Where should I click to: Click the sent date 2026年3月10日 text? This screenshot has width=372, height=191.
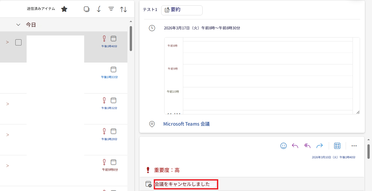point(334,157)
